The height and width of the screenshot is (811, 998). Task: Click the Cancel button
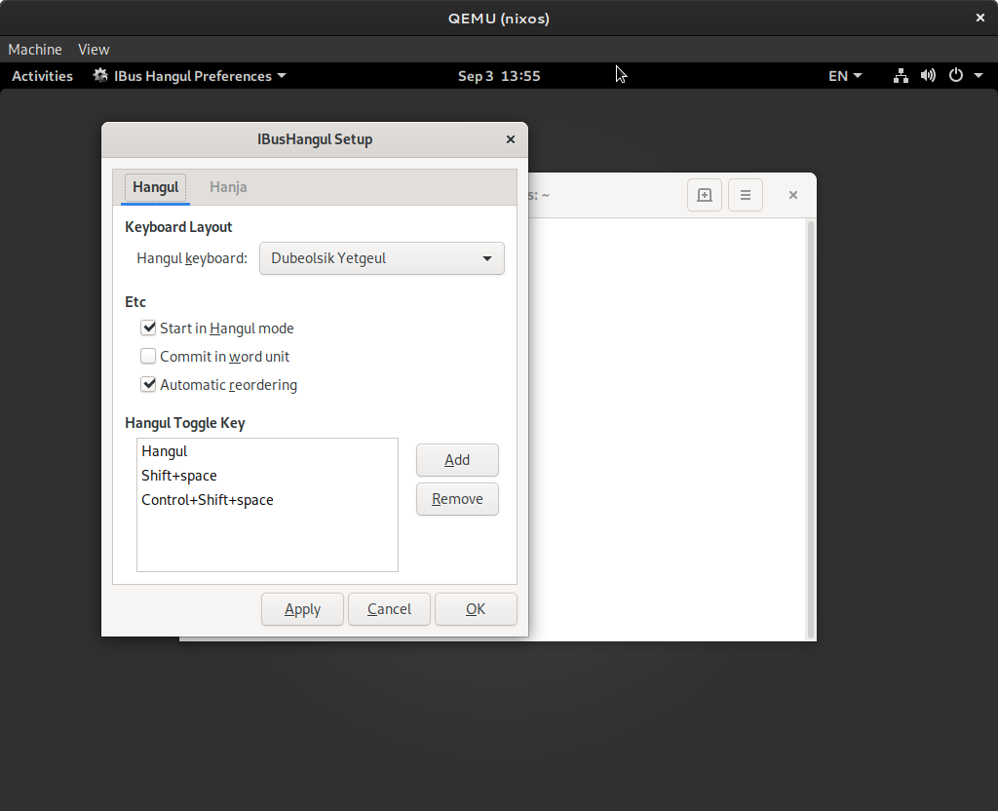(389, 609)
